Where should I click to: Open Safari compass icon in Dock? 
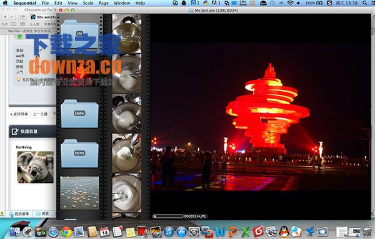point(53,232)
